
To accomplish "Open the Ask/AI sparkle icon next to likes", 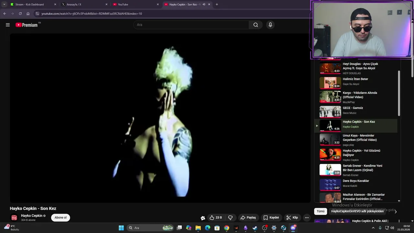I will [x=203, y=218].
